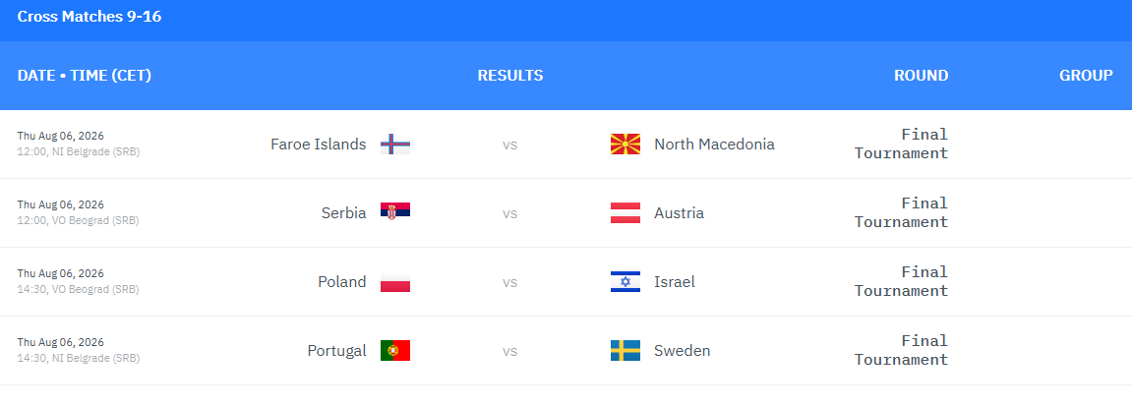The image size is (1132, 407).
Task: Click the Poland flag icon
Action: (x=395, y=281)
